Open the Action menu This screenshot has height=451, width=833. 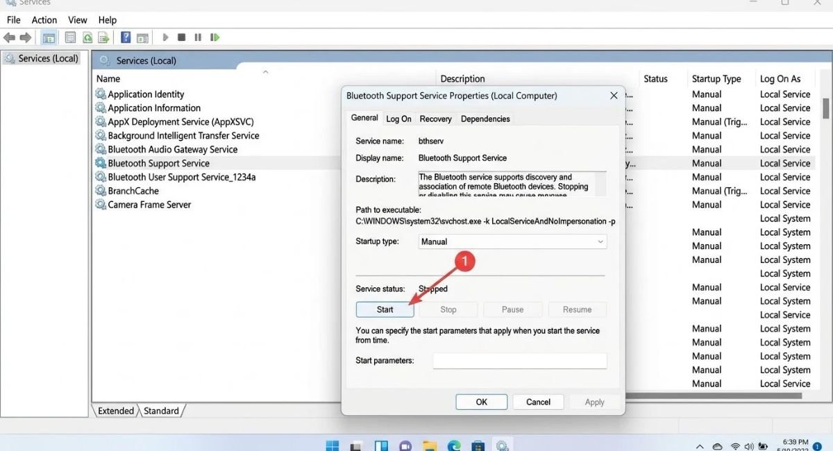pyautogui.click(x=44, y=20)
